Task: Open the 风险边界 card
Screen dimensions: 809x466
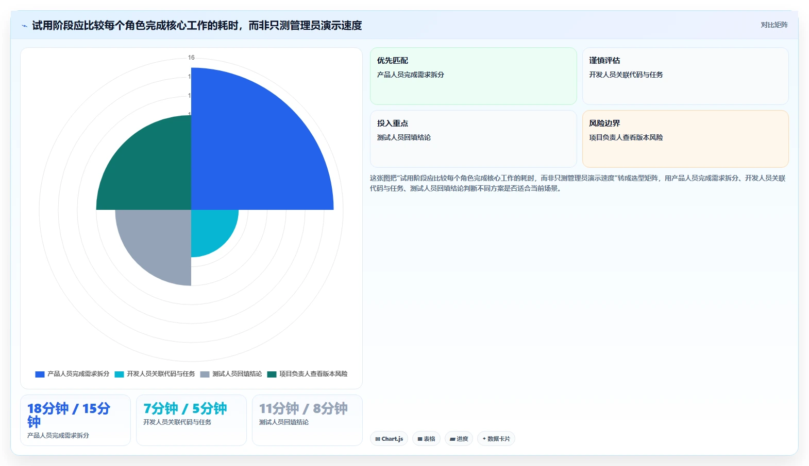Action: [x=685, y=139]
